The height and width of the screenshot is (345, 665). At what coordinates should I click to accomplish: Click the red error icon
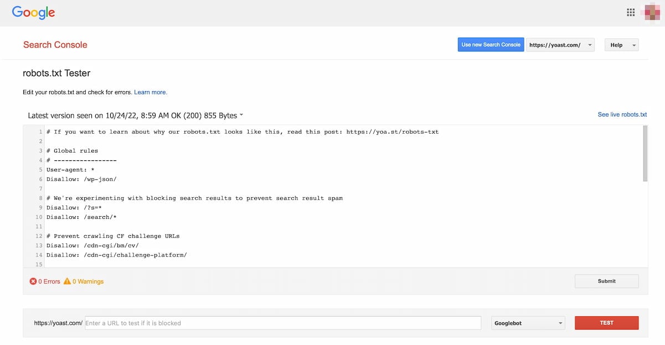pos(33,281)
